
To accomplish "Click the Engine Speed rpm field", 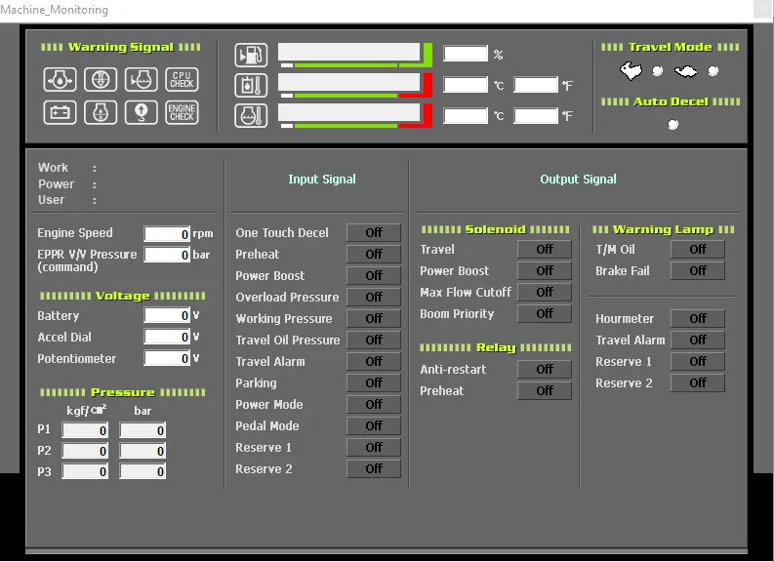I will tap(167, 234).
